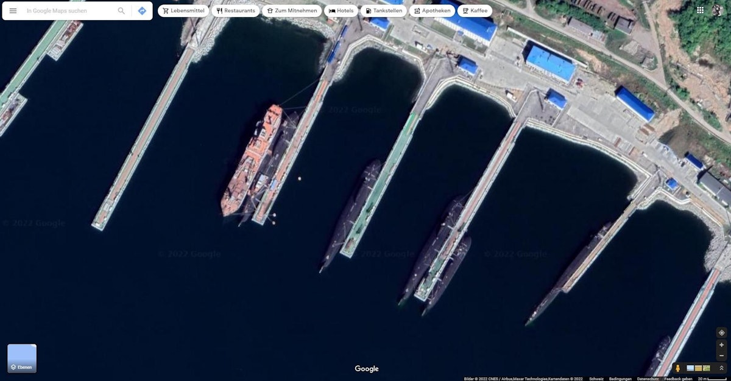Toggle the Ebenen layers map view
Viewport: 731px width, 381px height.
[22, 358]
